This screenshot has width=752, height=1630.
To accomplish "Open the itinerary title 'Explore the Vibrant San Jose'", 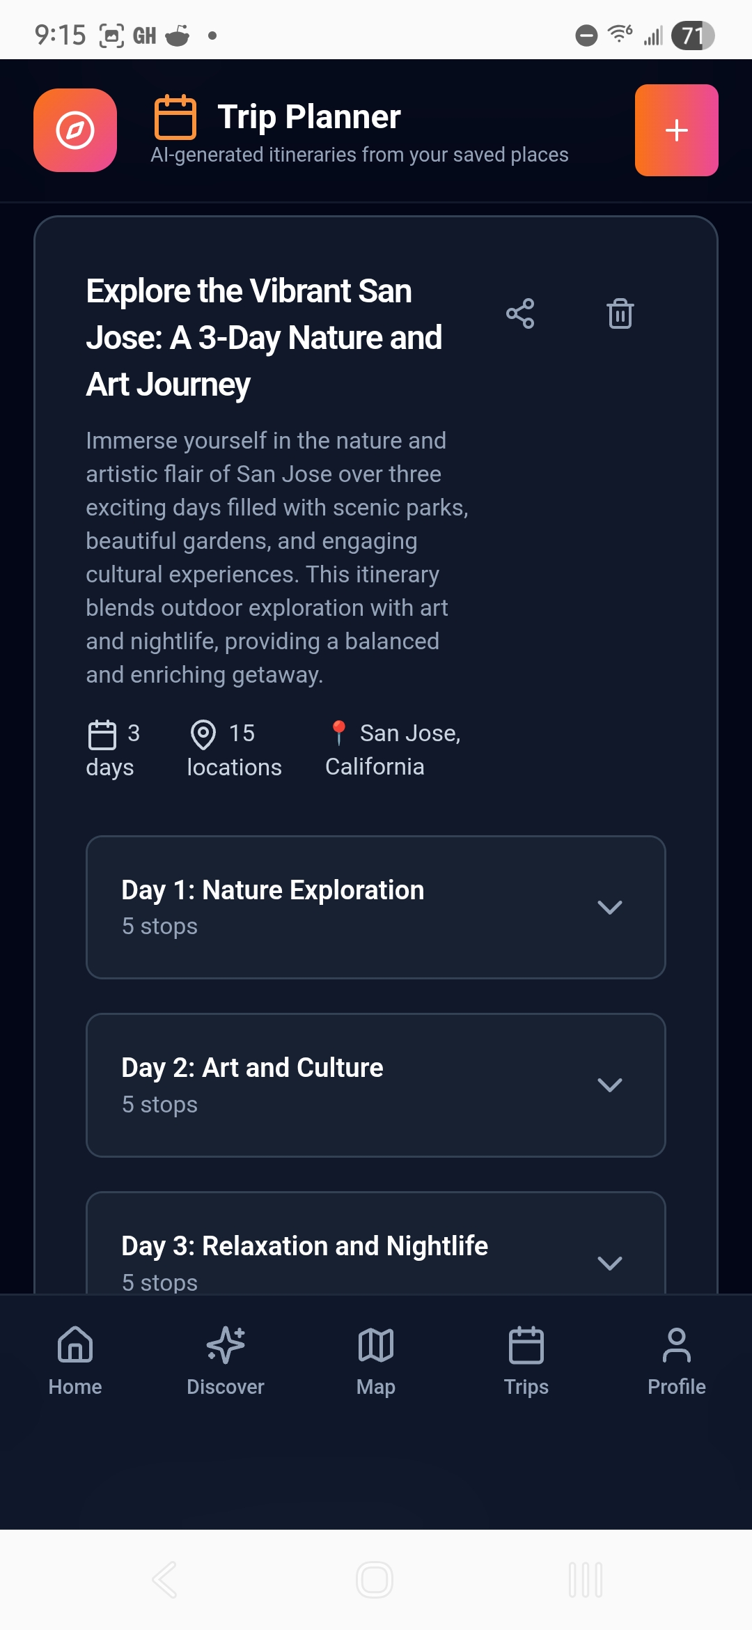I will click(x=264, y=338).
